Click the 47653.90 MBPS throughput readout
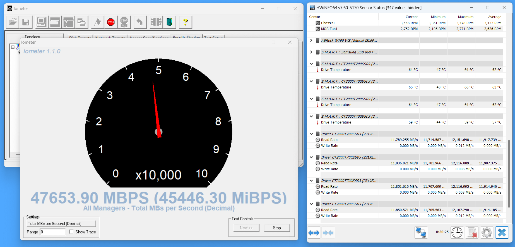 click(159, 198)
